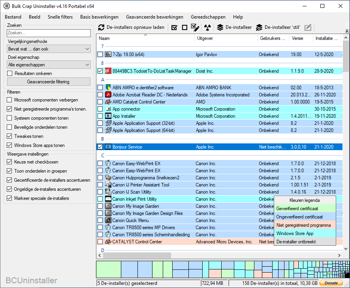
Task: Click the Canon IJ Scan Utility icon
Action: (108, 192)
